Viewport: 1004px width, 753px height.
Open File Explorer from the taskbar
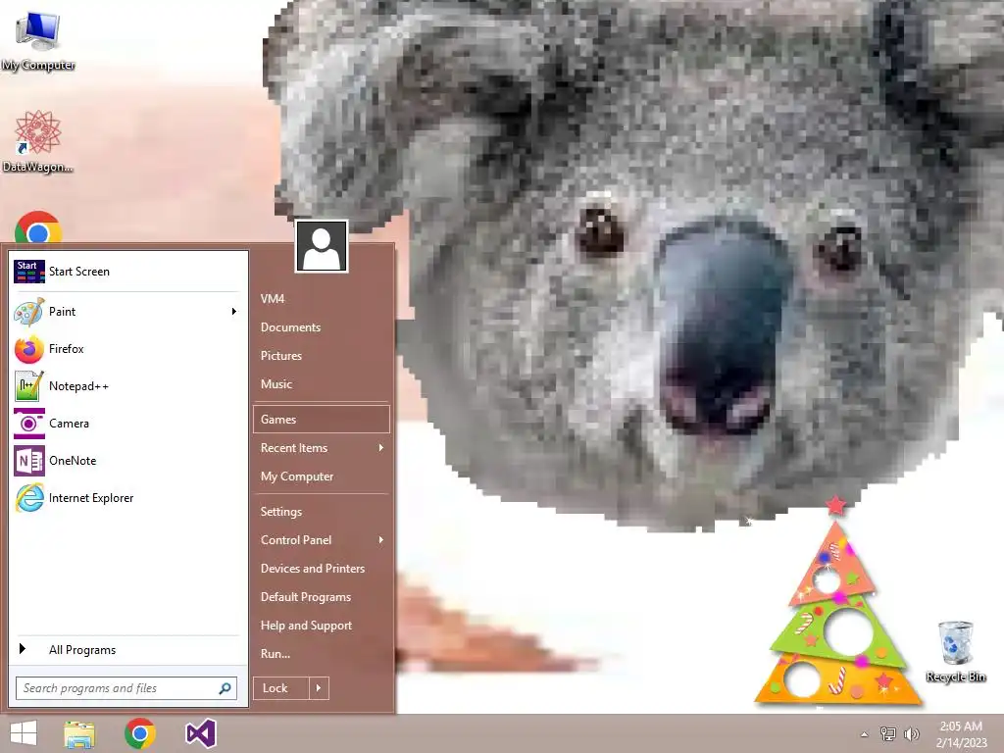79,733
